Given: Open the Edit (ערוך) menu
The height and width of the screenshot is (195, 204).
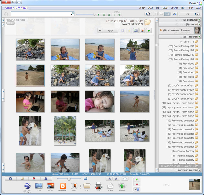Looking at the screenshot, I should click(190, 8).
